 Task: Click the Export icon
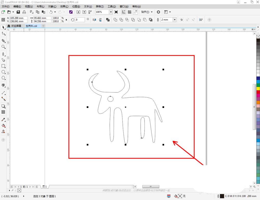coord(84,12)
